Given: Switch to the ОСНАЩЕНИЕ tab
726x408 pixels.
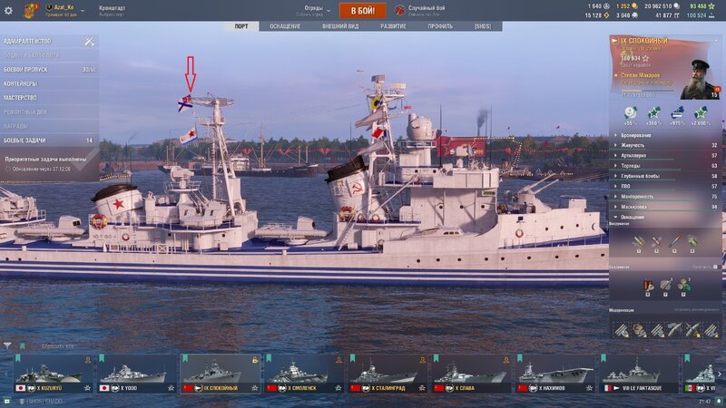Looking at the screenshot, I should (285, 26).
